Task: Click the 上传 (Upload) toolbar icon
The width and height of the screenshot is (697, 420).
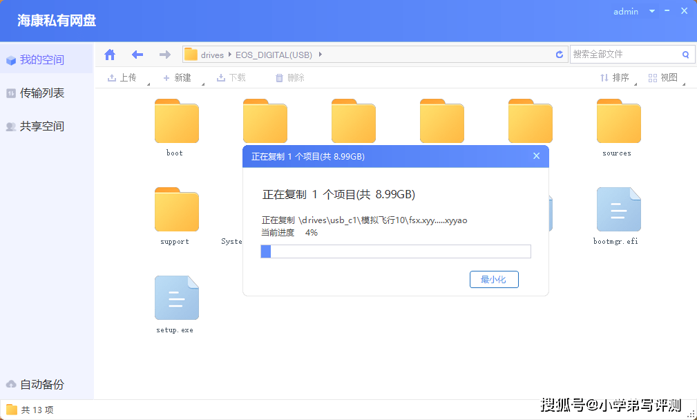Action: click(112, 77)
